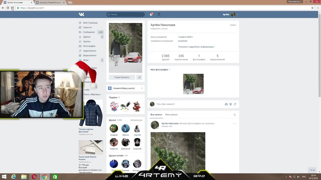Viewport: 321px width, 180px height.
Task: Switch to the Мои записи tab
Action: point(171,114)
